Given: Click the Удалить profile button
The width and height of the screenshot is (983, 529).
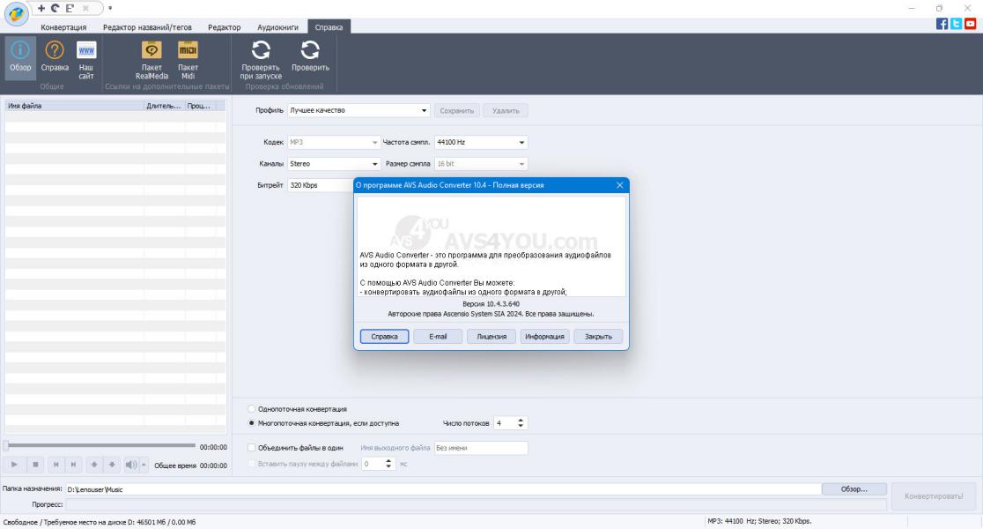Looking at the screenshot, I should pyautogui.click(x=506, y=110).
